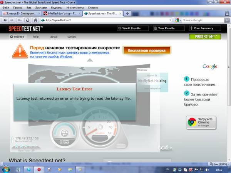Click the SPEEDTEST.NET logo
Viewport: 231px width, 173px height.
coord(26,29)
